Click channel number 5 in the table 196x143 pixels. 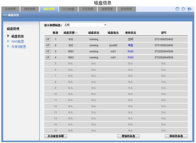55,63
